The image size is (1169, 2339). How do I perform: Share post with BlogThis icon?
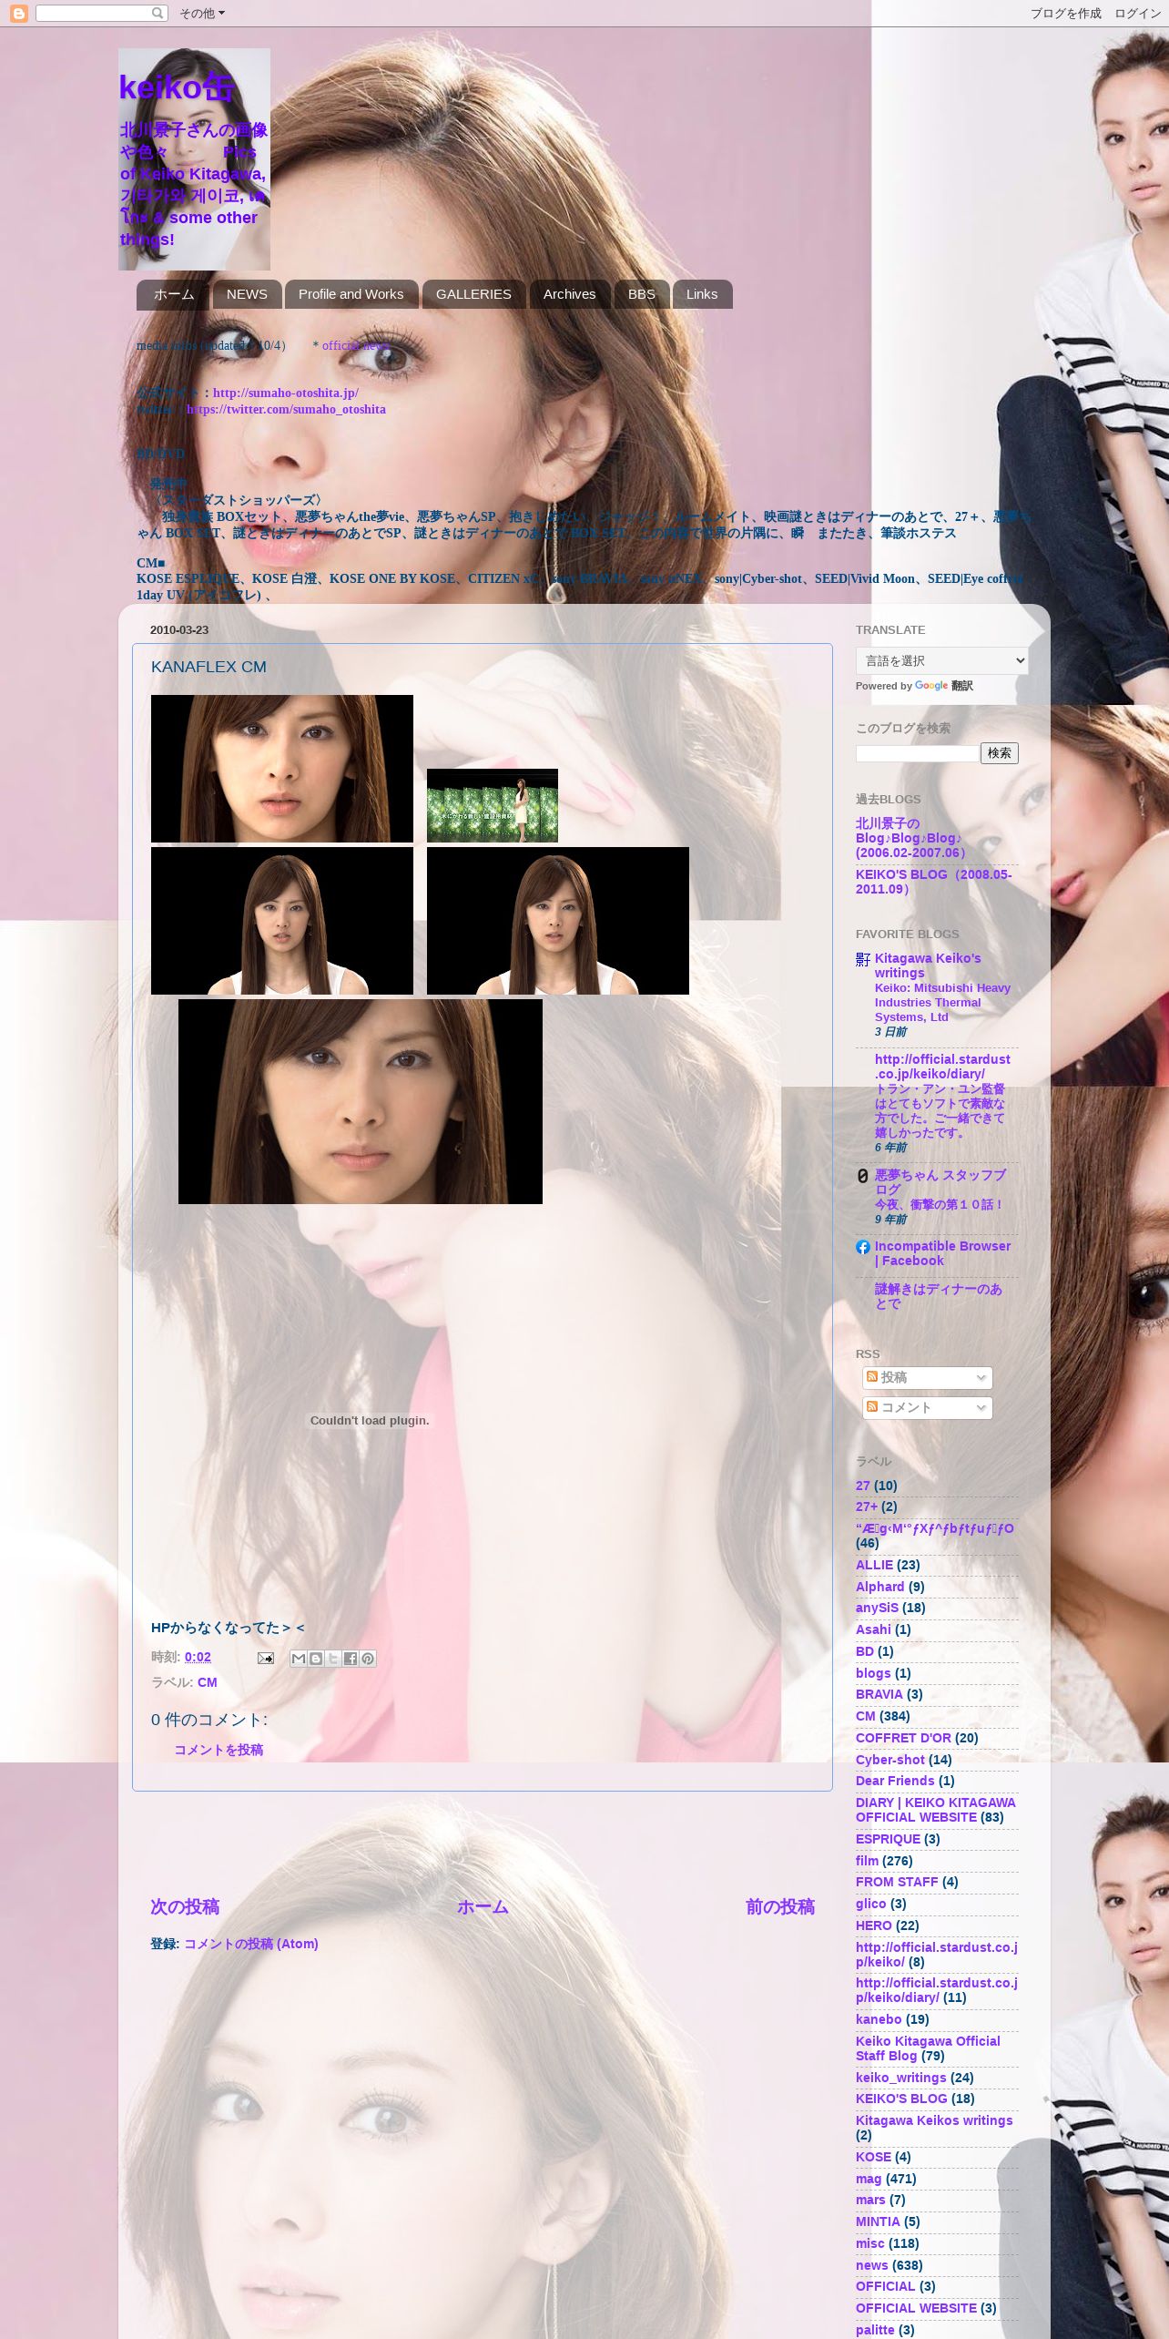point(316,1659)
